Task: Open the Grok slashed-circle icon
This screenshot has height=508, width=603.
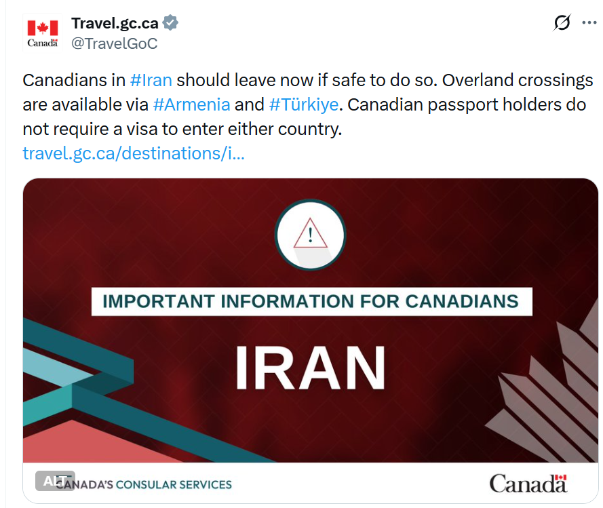Action: (562, 23)
